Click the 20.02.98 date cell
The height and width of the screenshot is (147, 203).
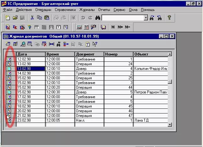[x=31, y=111]
